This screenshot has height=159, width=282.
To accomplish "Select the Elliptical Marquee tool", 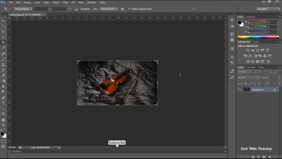I will (3, 26).
